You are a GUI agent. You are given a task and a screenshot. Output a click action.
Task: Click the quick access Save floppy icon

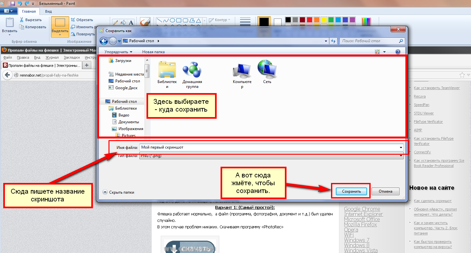tap(13, 3)
